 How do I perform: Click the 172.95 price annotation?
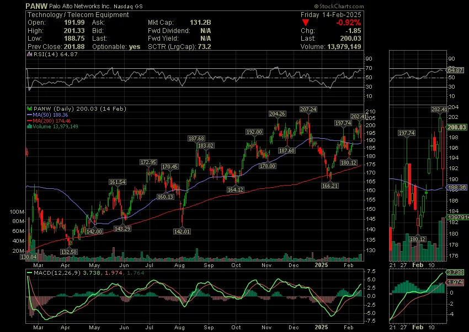click(x=148, y=162)
